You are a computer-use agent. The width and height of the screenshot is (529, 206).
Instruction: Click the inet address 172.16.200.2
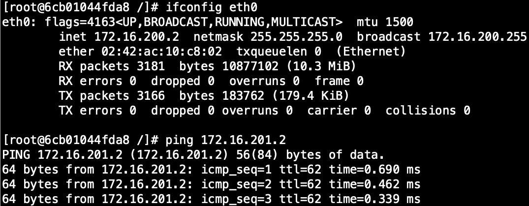(137, 37)
